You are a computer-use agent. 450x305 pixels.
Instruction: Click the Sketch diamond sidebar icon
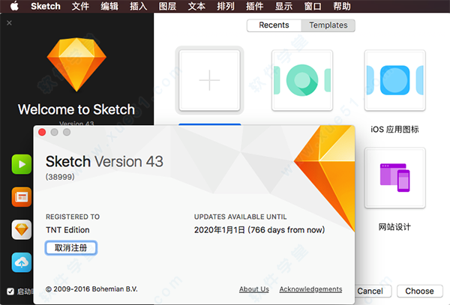(x=22, y=229)
